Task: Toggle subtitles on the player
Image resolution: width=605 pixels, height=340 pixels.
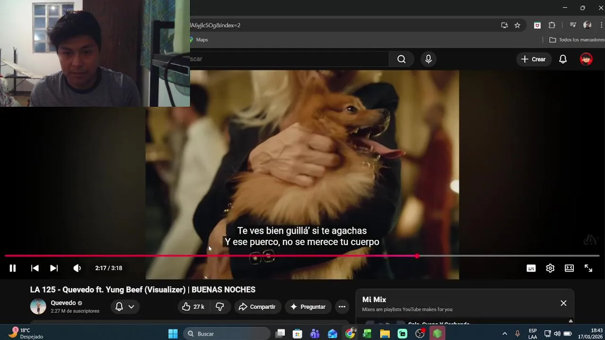Action: [531, 268]
